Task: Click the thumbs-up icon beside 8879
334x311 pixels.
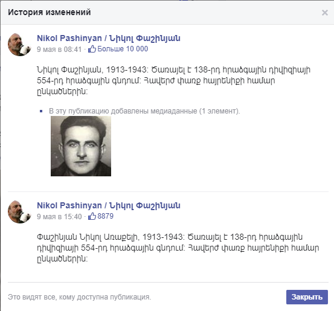Action: click(x=92, y=216)
